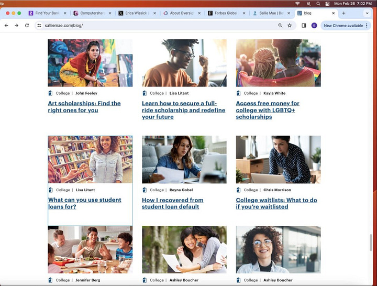Open College waitlists article link
This screenshot has height=286, width=377.
point(276,203)
